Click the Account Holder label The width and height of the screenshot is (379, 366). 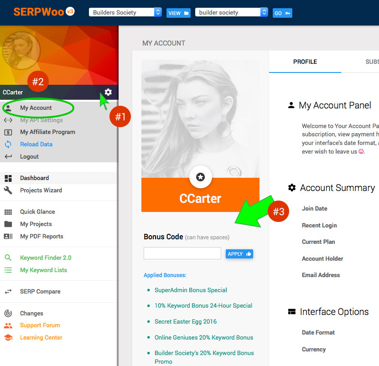[322, 259]
